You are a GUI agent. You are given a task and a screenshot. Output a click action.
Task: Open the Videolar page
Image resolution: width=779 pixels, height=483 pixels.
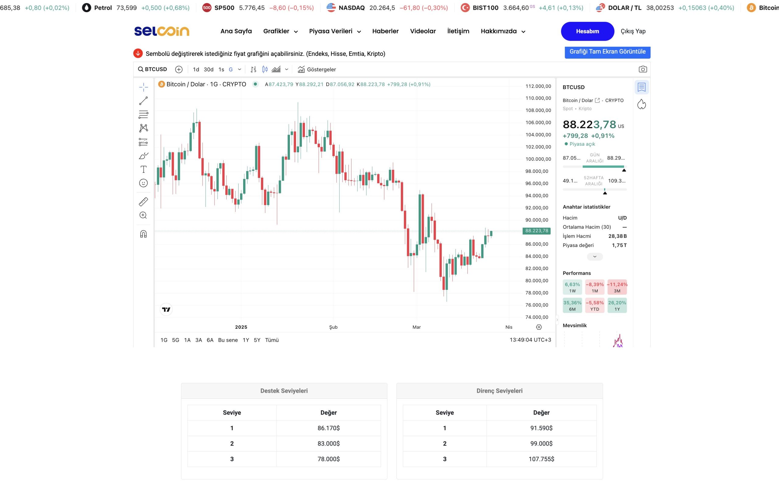click(x=423, y=31)
